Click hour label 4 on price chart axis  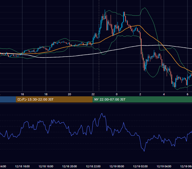tap(164, 94)
